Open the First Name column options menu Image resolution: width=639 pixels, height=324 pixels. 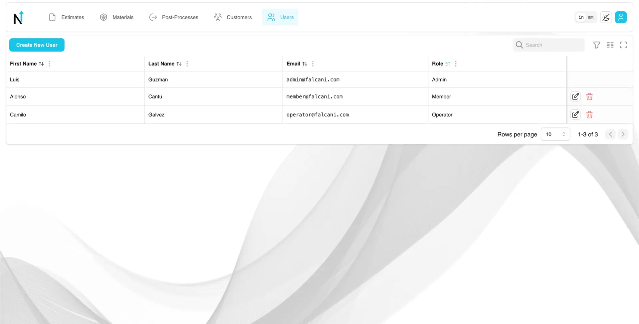(x=49, y=64)
